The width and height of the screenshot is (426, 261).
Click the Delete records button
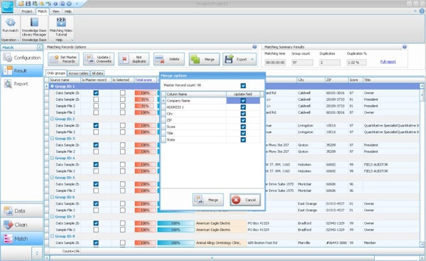click(169, 59)
